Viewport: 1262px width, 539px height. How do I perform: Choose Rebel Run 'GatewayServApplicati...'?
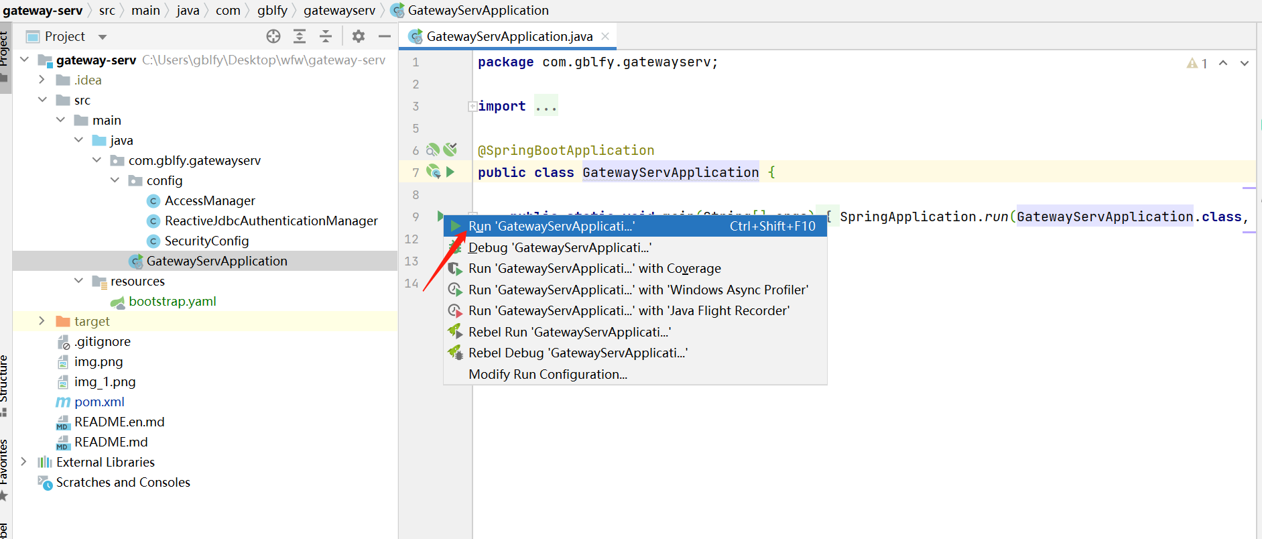[x=635, y=332]
